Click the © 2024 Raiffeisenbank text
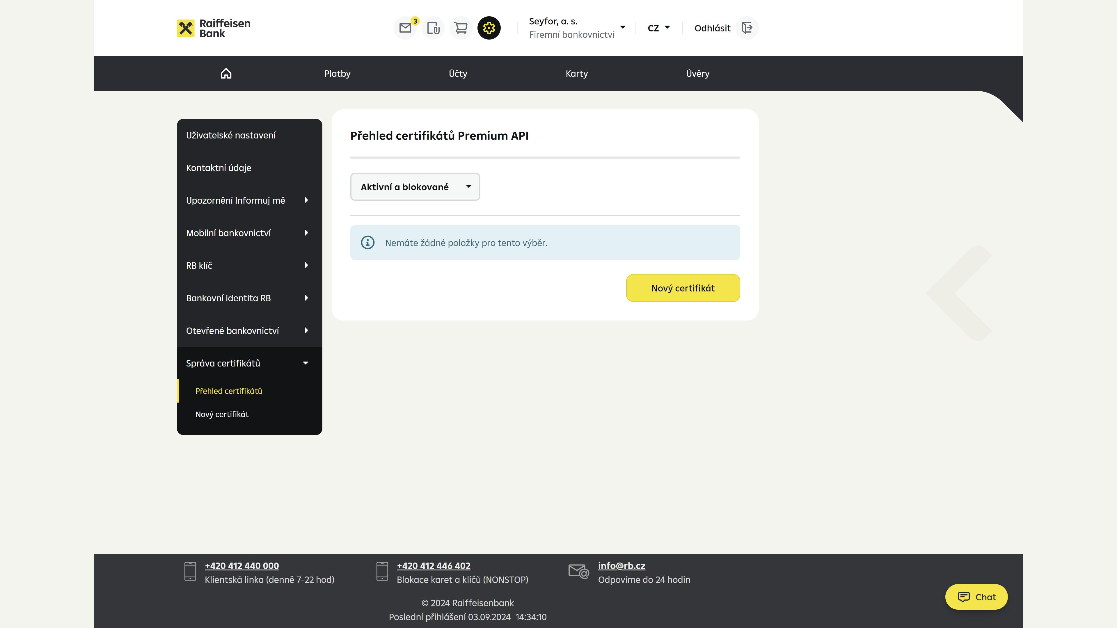 point(468,603)
